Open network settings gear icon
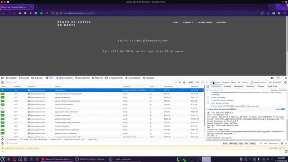 [x=285, y=82]
